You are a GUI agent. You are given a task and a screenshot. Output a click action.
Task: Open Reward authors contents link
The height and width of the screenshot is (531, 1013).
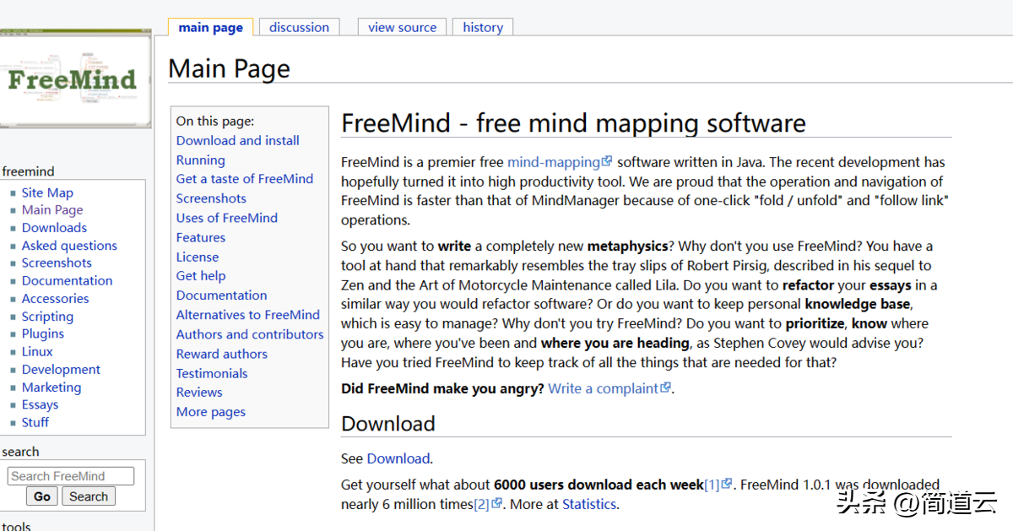point(221,354)
